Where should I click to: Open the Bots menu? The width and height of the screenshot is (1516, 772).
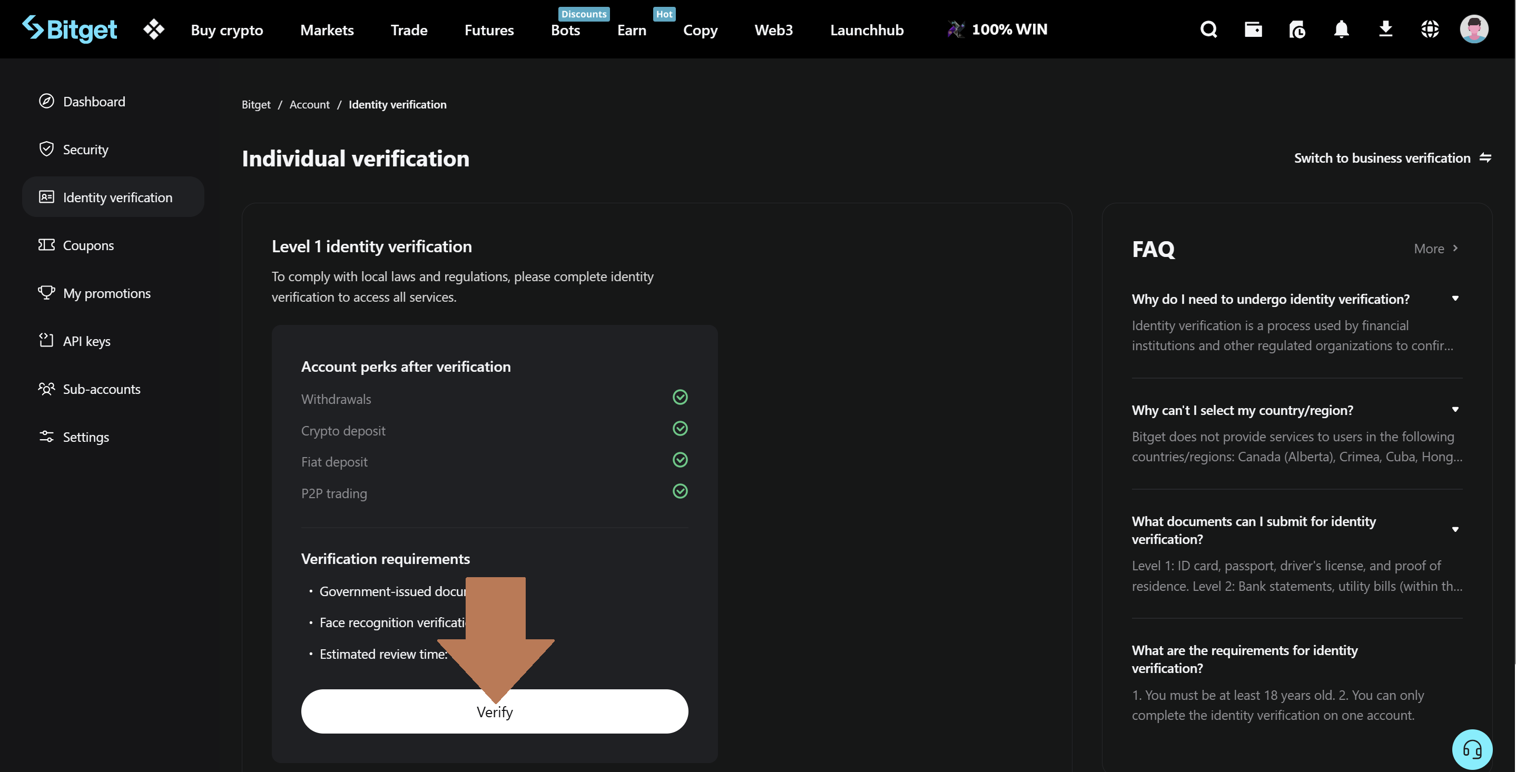[x=565, y=29]
